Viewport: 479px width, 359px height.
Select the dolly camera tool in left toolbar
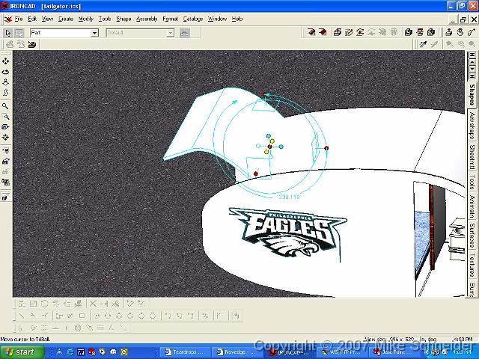tap(5, 82)
